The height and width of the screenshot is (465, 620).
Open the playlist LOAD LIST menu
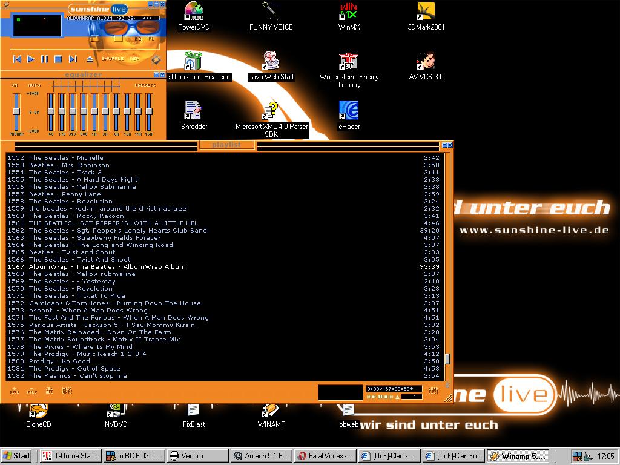coord(434,391)
